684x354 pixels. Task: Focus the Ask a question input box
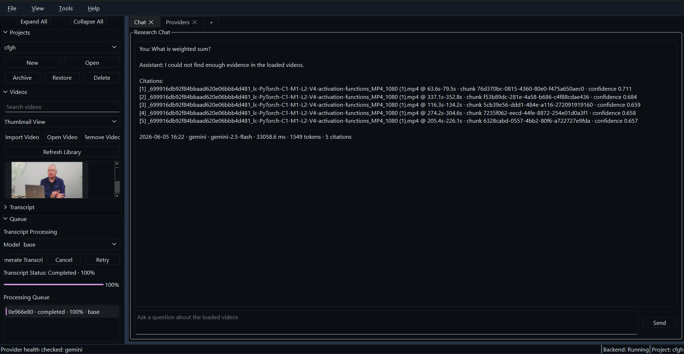click(386, 323)
